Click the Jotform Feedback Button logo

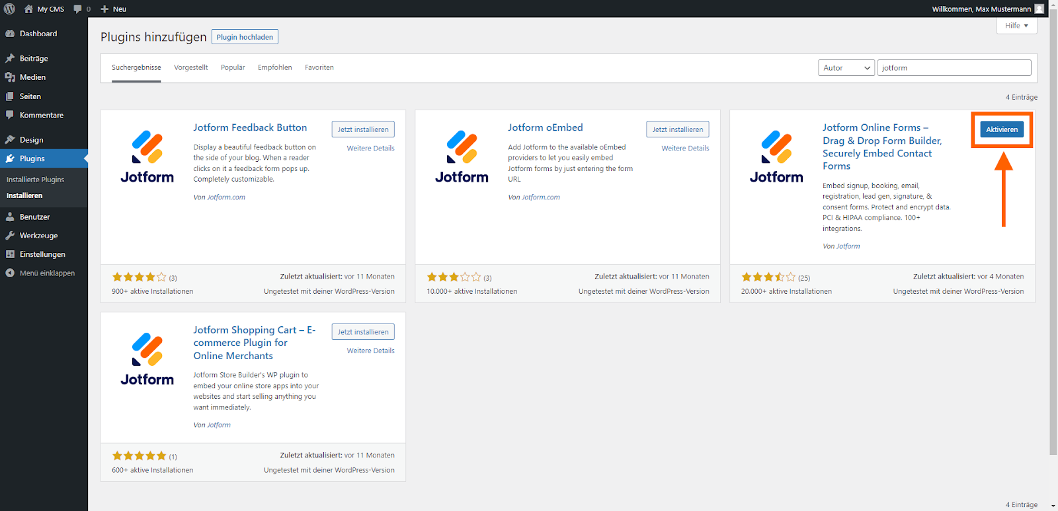147,155
